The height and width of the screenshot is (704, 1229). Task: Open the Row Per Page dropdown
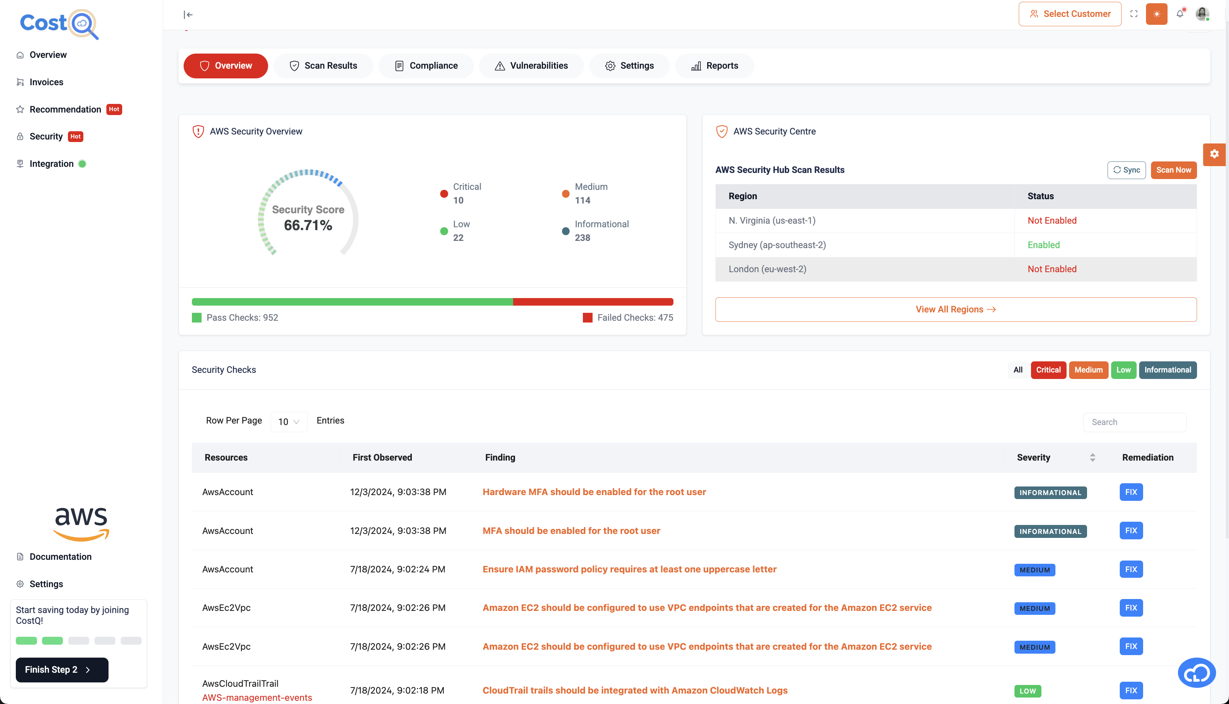click(x=289, y=422)
